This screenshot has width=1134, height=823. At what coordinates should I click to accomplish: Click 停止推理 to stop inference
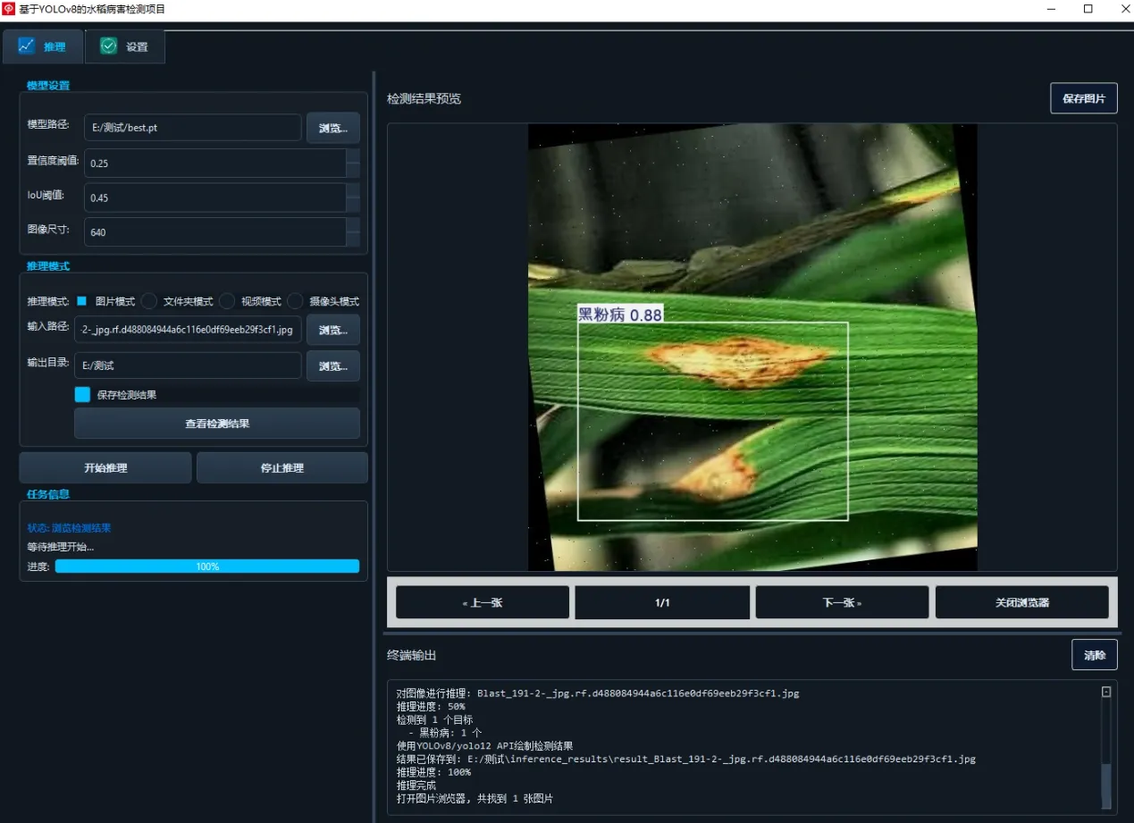(281, 466)
